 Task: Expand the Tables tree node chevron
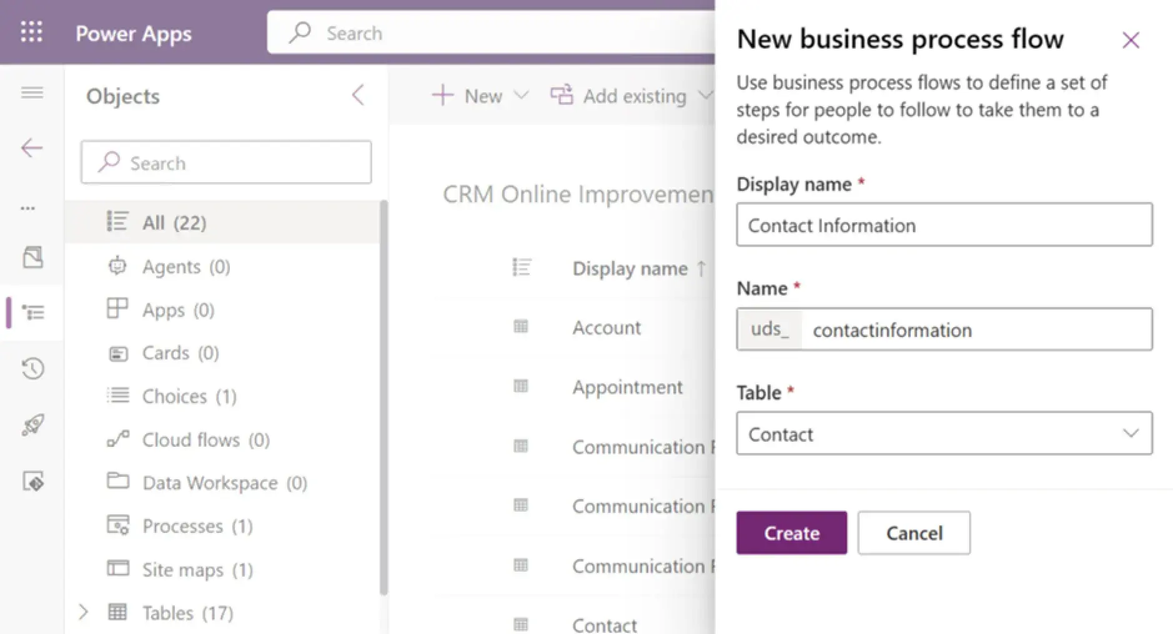pos(83,612)
